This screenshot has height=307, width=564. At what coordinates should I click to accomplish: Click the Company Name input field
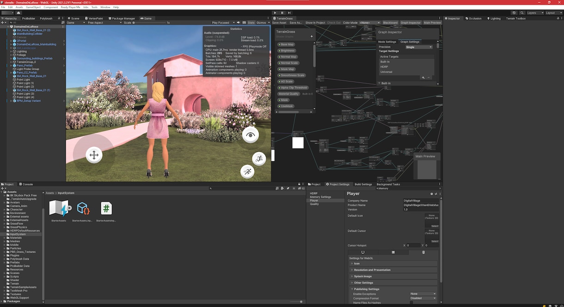click(x=421, y=201)
